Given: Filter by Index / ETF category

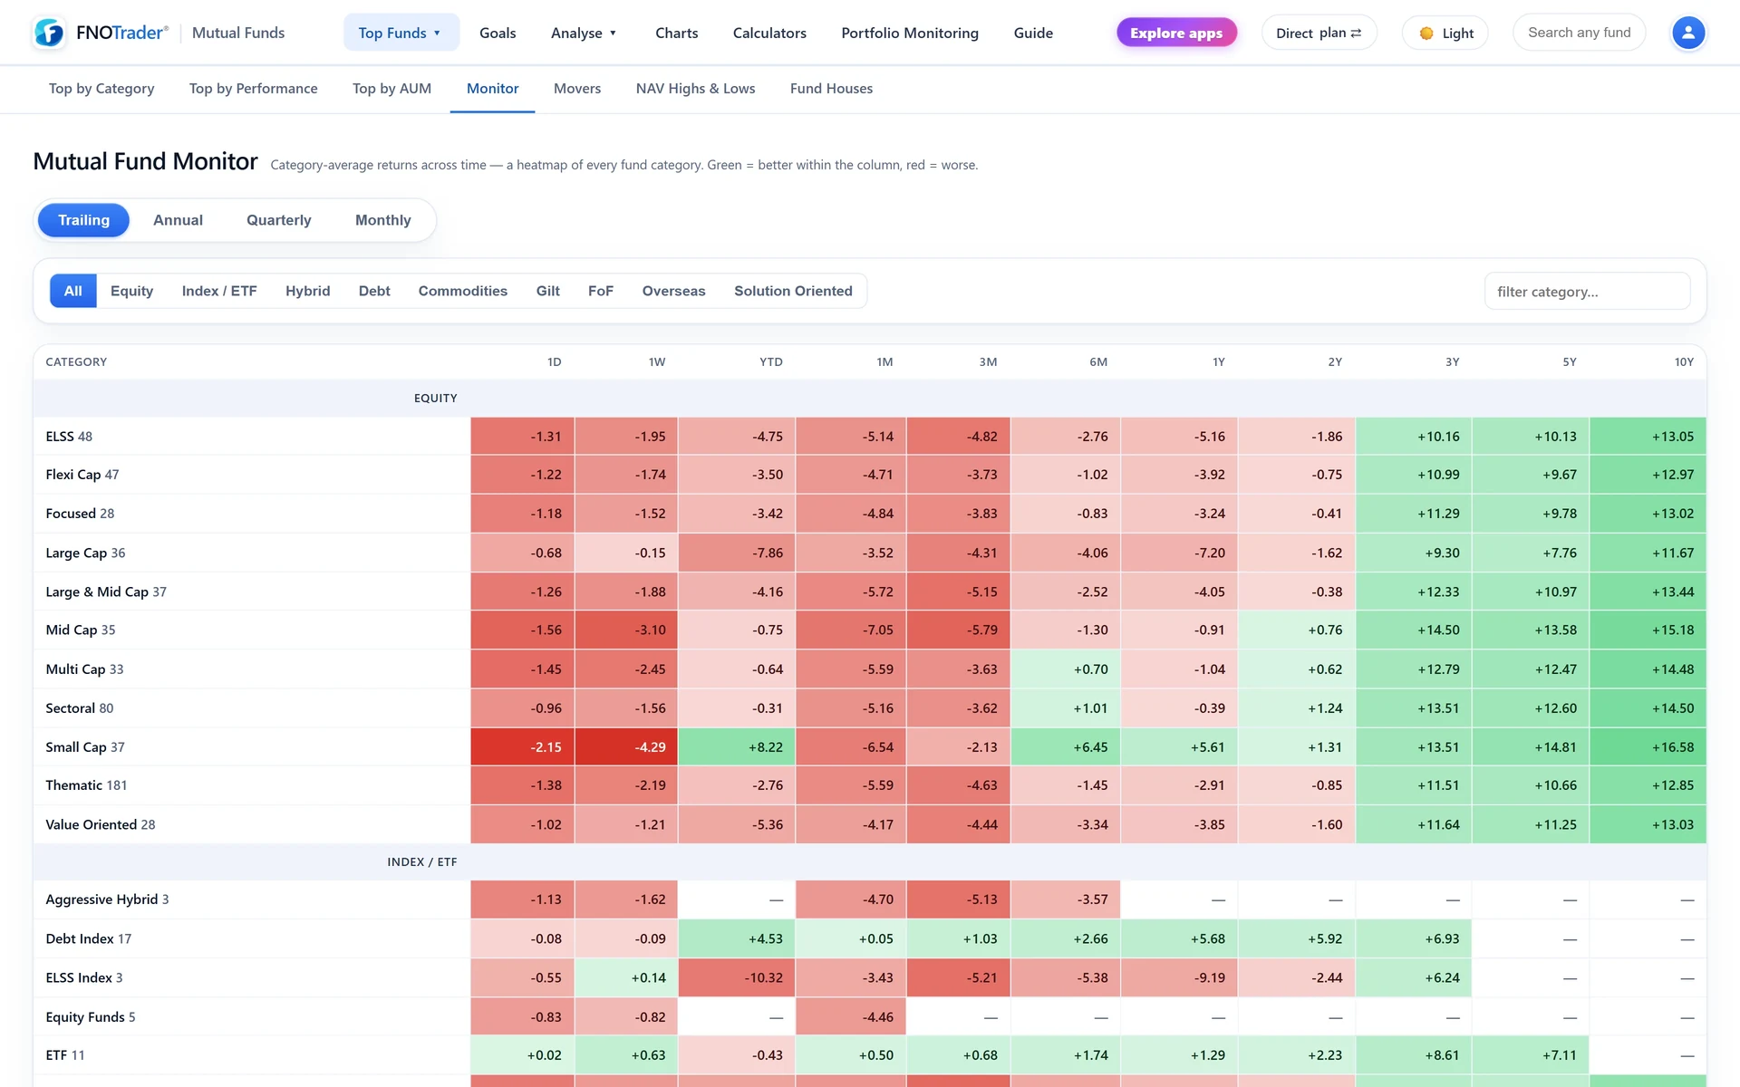Looking at the screenshot, I should [219, 291].
